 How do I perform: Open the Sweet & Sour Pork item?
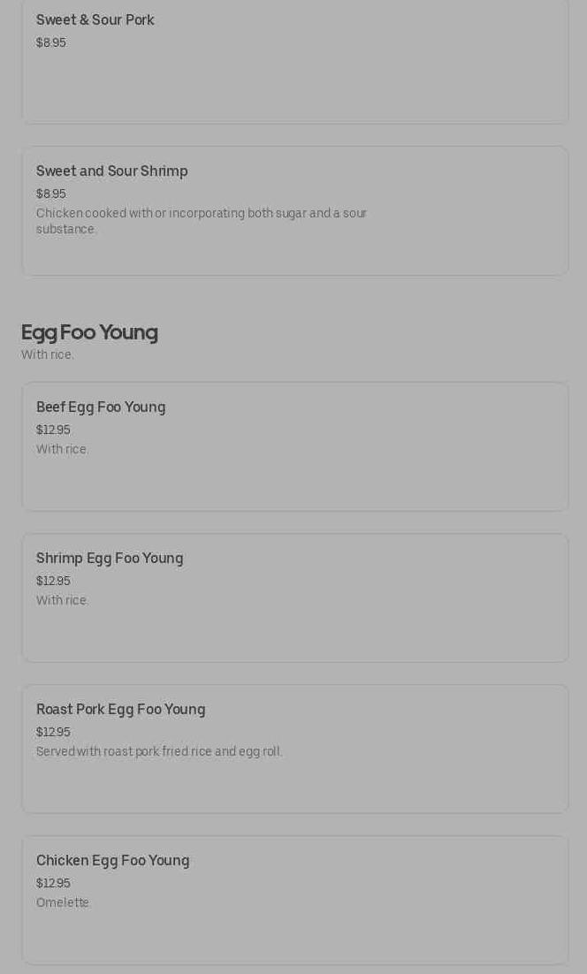point(95,20)
